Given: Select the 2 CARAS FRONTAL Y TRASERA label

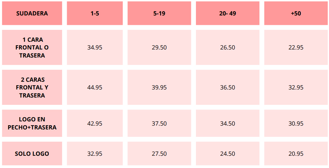Looking at the screenshot, I should [x=32, y=87].
